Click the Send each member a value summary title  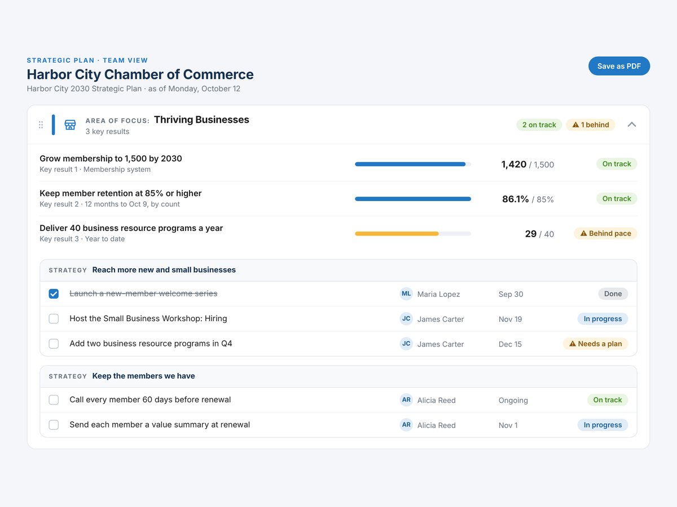[160, 424]
